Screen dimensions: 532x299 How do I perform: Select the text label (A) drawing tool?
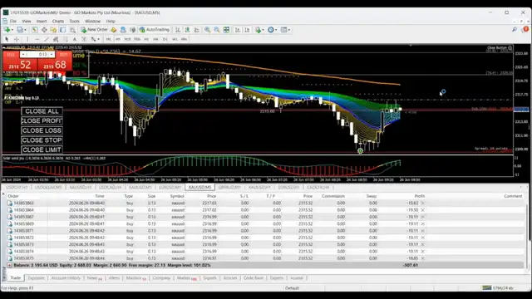(75, 39)
